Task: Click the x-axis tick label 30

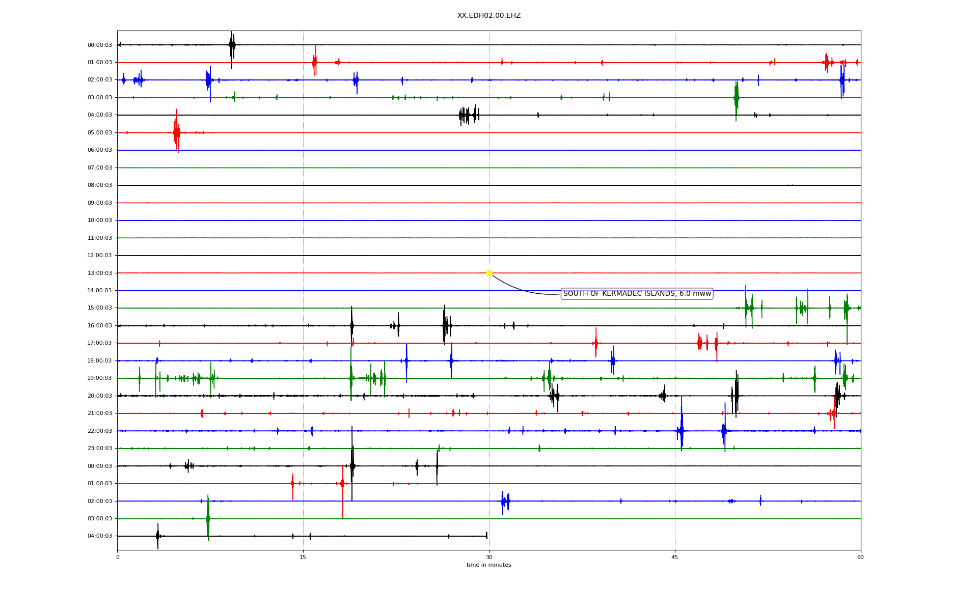Action: pyautogui.click(x=489, y=558)
